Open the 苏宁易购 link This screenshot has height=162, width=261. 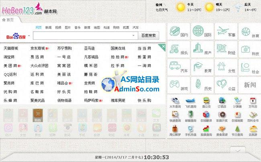64,48
